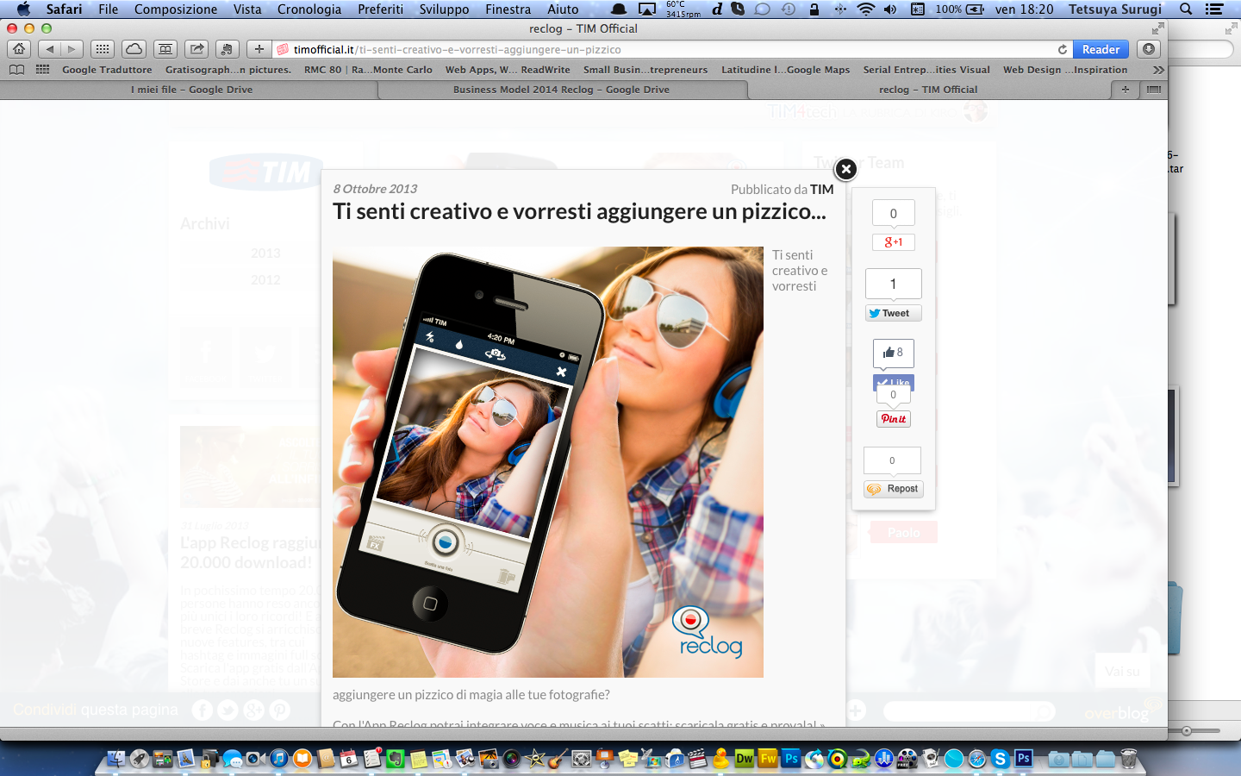
Task: Open Fireworks (Fw) from the Dock
Action: [768, 759]
